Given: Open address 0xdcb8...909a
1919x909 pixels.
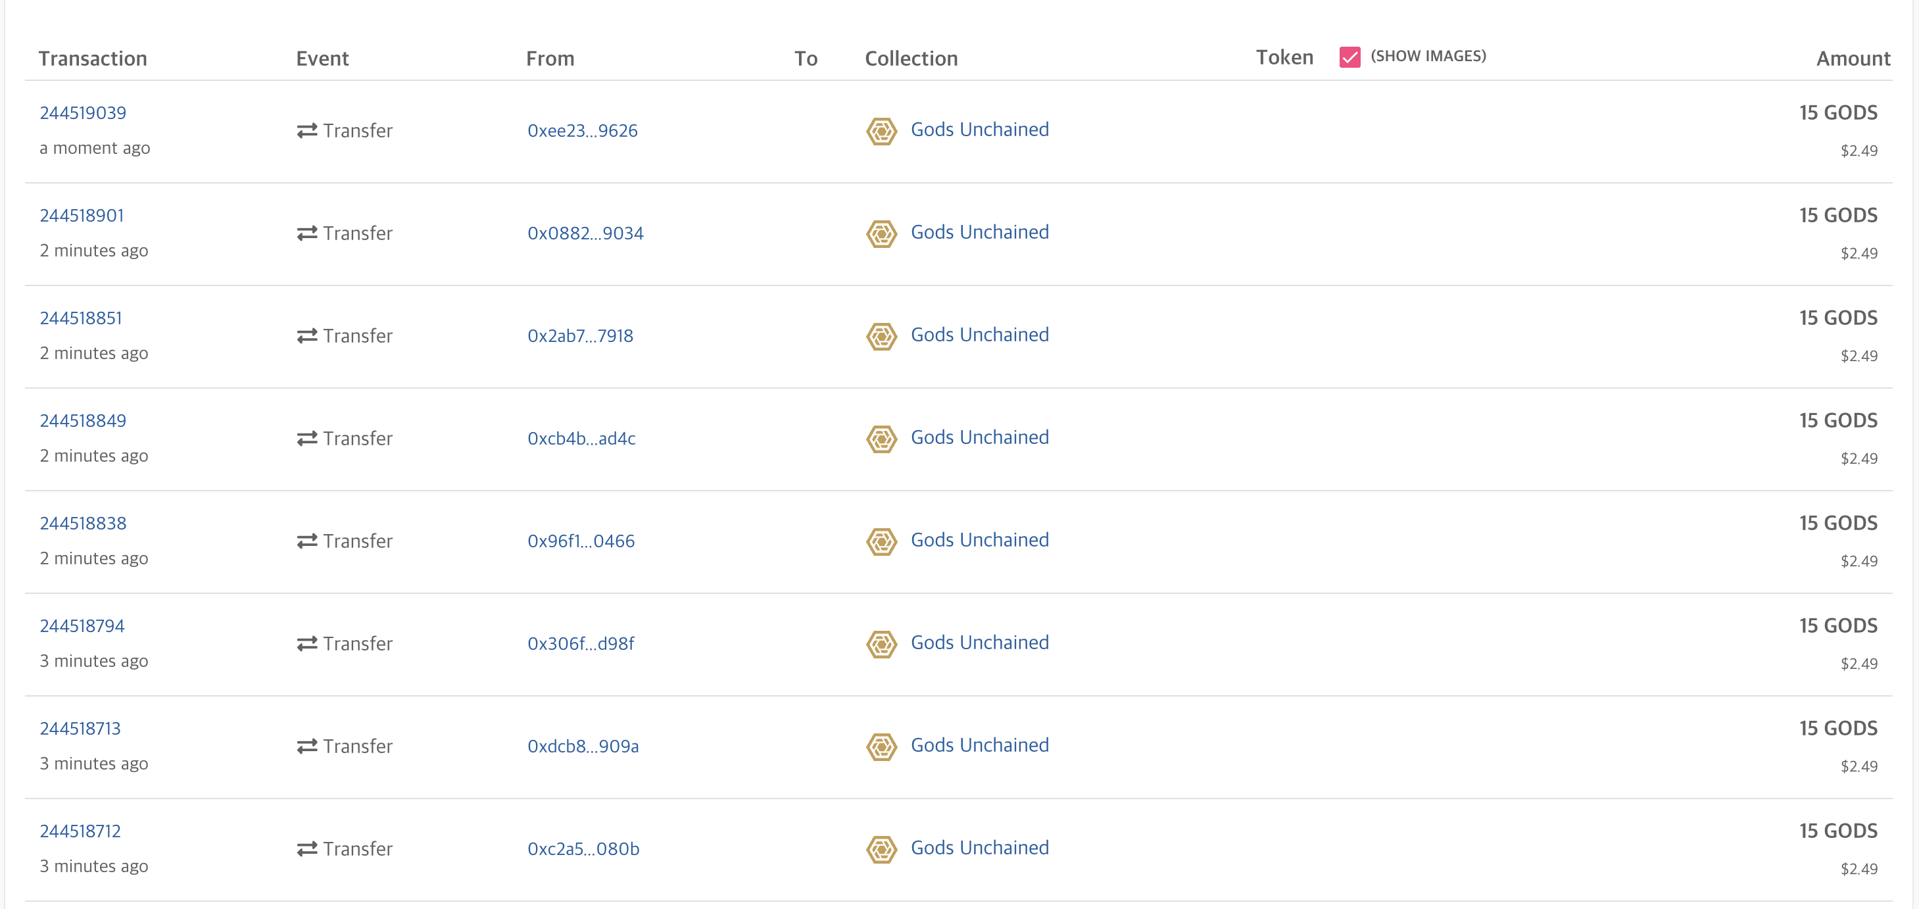Looking at the screenshot, I should tap(583, 747).
